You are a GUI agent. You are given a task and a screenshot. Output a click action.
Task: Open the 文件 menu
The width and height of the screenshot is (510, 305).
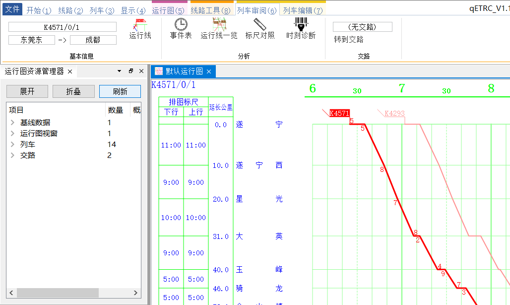point(12,9)
